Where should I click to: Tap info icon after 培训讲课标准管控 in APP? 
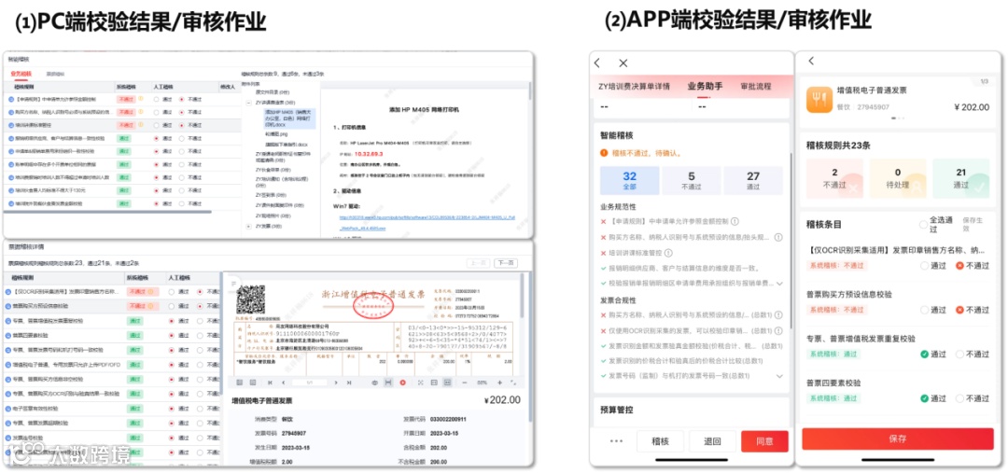point(668,253)
